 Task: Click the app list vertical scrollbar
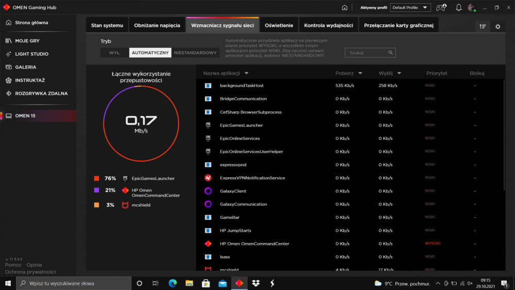(x=504, y=134)
